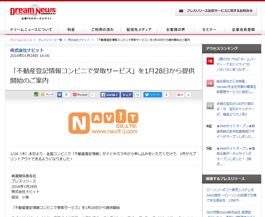265x217 pixels.
Task: Click the green Evernote clip icon
Action: pyautogui.click(x=36, y=94)
